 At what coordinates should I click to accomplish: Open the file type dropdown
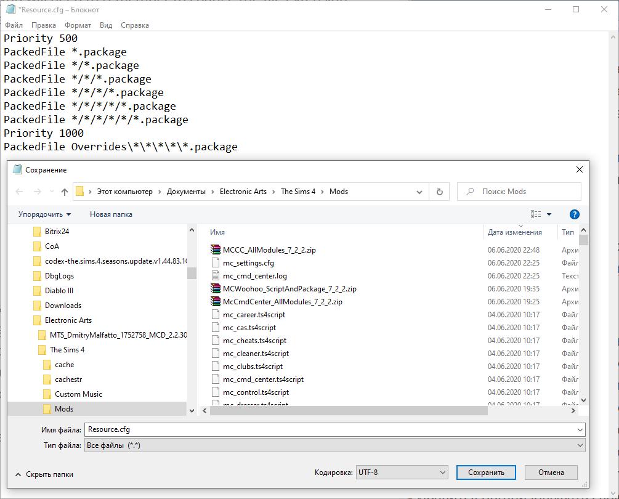334,445
